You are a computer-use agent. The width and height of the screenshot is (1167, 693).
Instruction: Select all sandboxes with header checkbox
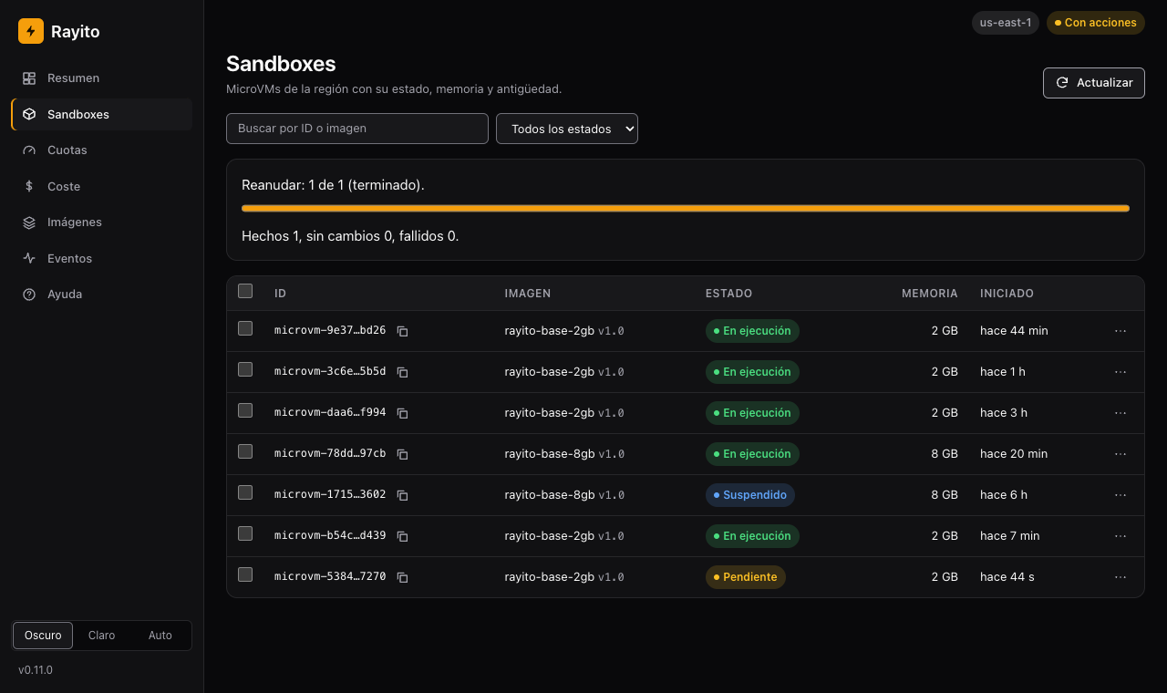245,291
